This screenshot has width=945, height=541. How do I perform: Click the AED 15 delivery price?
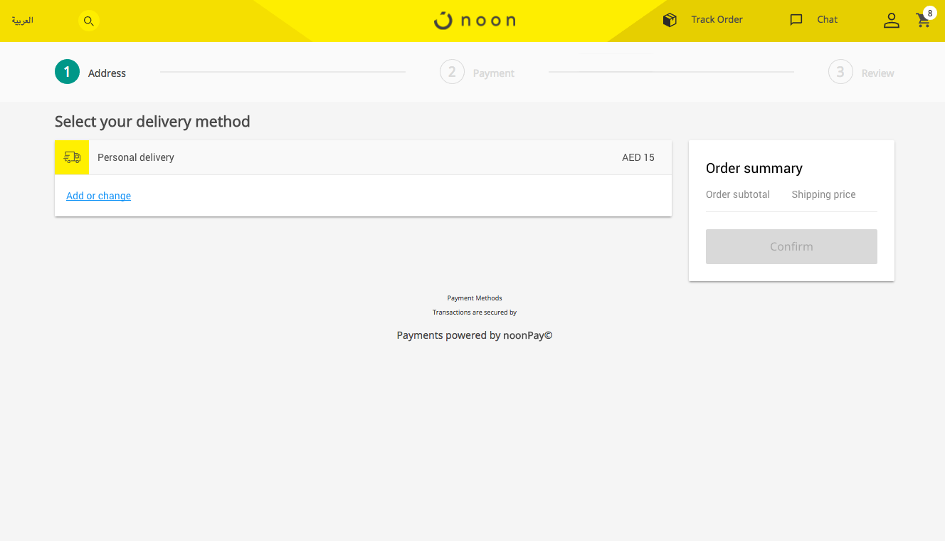pyautogui.click(x=638, y=157)
